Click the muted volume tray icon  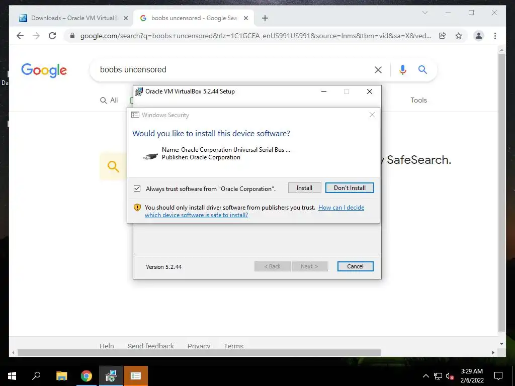pos(450,376)
